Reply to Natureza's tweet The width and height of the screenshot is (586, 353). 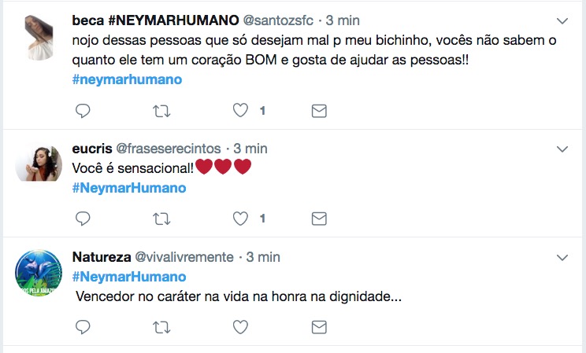(83, 326)
